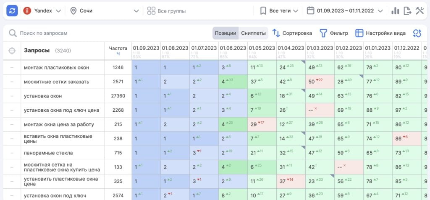Image resolution: width=430 pixels, height=200 pixels.
Task: Switch view to Позиции
Action: (x=225, y=33)
